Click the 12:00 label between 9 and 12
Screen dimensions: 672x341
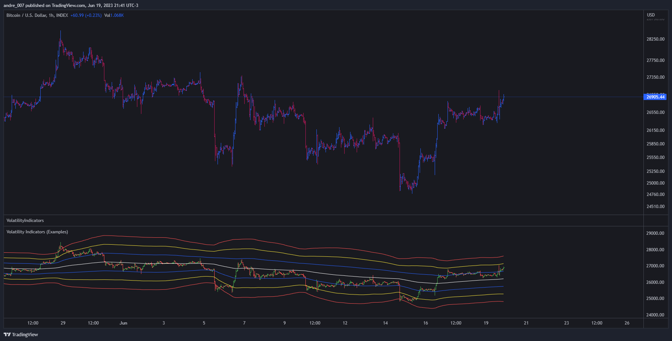coord(315,323)
